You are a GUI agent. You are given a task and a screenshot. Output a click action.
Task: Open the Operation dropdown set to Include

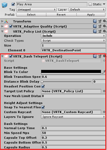[73, 36]
